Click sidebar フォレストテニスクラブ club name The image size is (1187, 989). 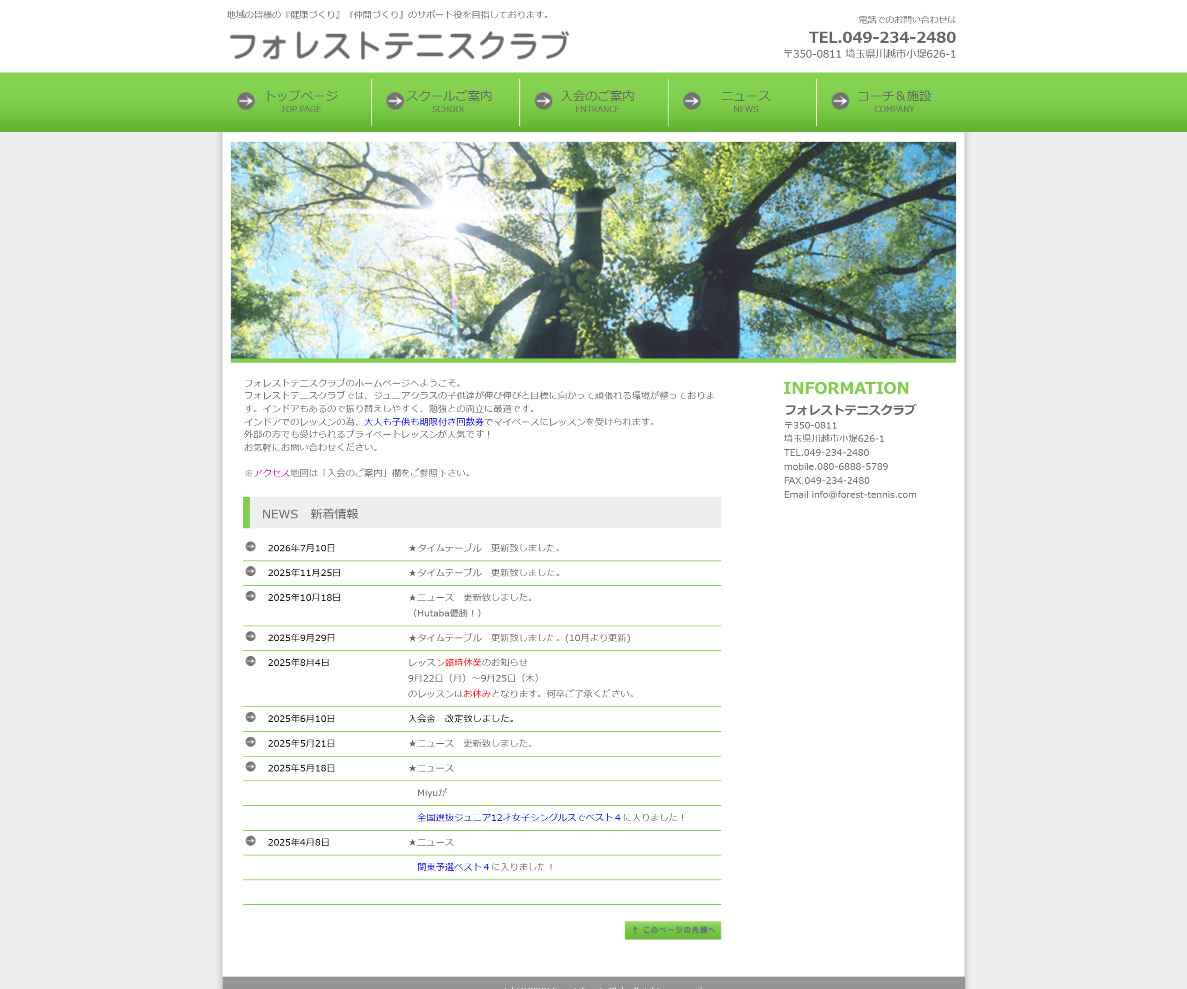click(x=850, y=410)
